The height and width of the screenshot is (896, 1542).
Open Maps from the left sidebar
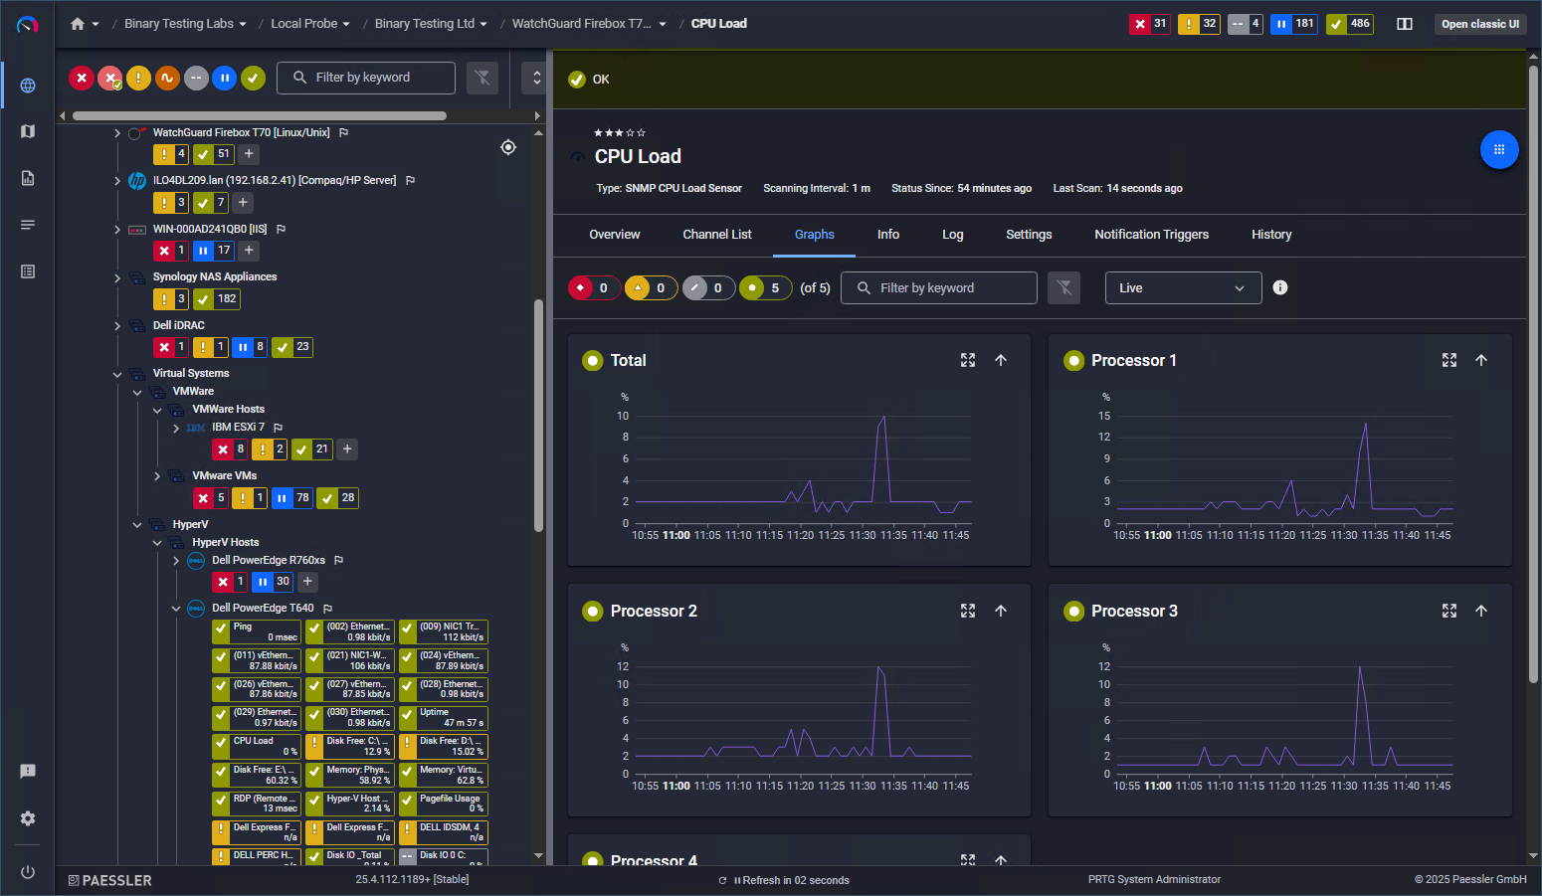pyautogui.click(x=27, y=131)
